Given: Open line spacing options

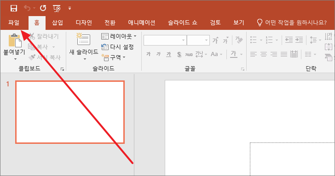Looking at the screenshot, I should 315,40.
